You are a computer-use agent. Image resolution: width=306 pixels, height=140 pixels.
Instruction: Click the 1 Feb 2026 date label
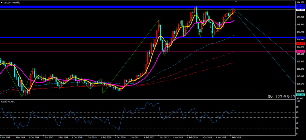[x=235, y=138]
